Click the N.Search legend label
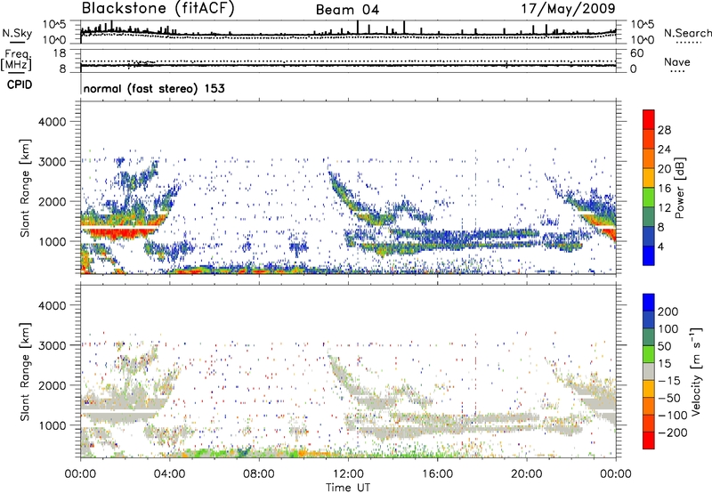The width and height of the screenshot is (712, 493). [687, 33]
